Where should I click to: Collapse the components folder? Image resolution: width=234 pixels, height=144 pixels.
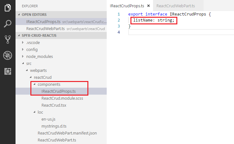(x=49, y=84)
